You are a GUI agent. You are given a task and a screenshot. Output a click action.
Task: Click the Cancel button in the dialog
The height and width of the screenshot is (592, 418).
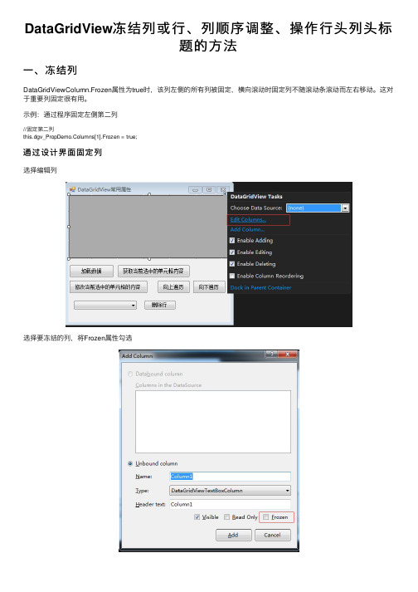[272, 535]
